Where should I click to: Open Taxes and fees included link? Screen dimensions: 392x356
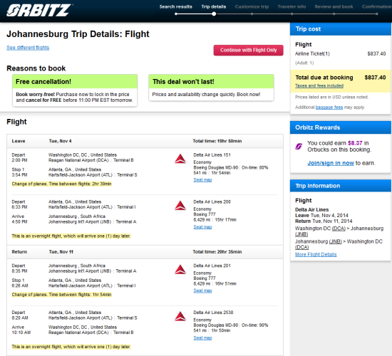(319, 85)
